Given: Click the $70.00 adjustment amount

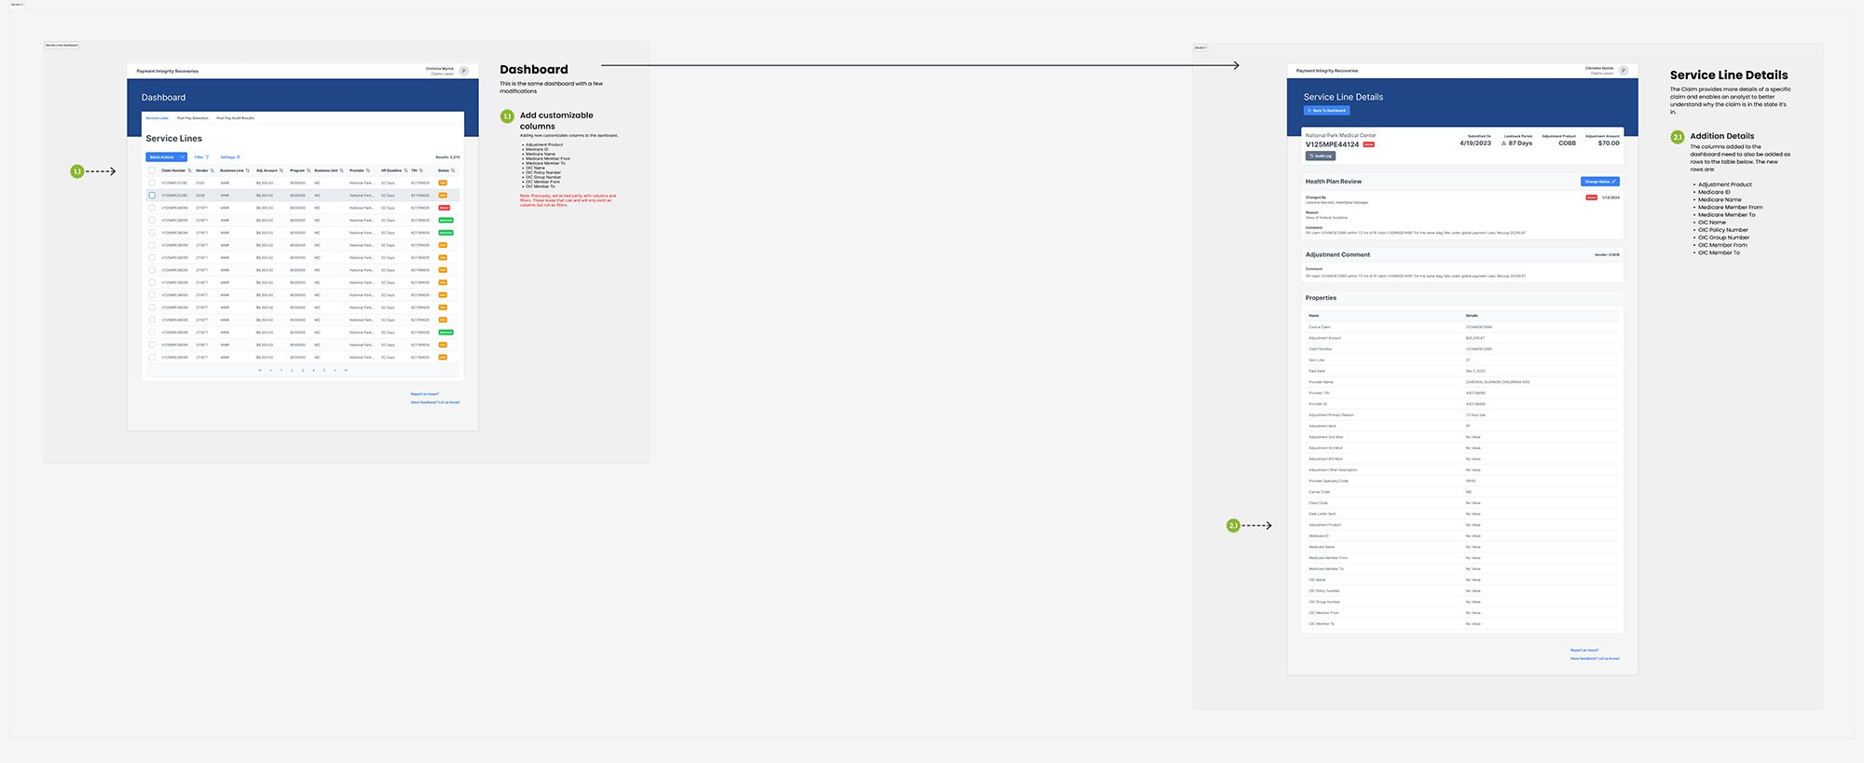Looking at the screenshot, I should [1609, 143].
